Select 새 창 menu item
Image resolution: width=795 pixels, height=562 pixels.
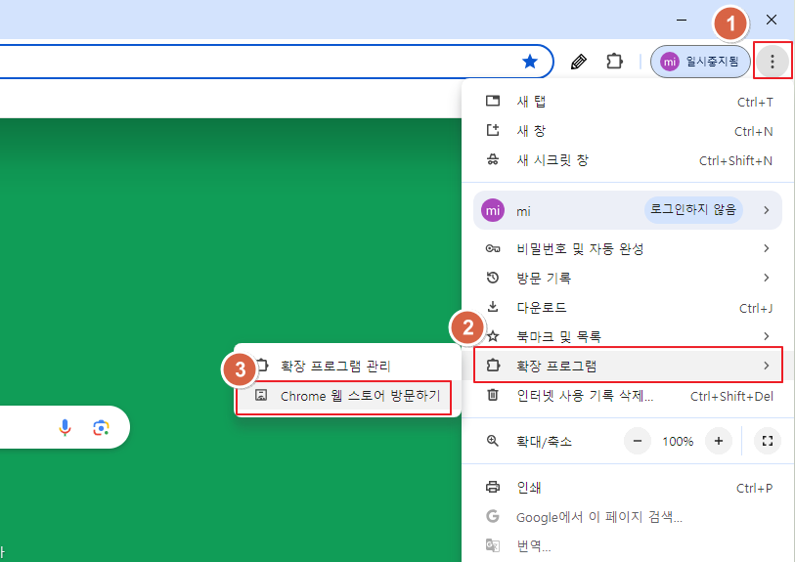pos(629,131)
